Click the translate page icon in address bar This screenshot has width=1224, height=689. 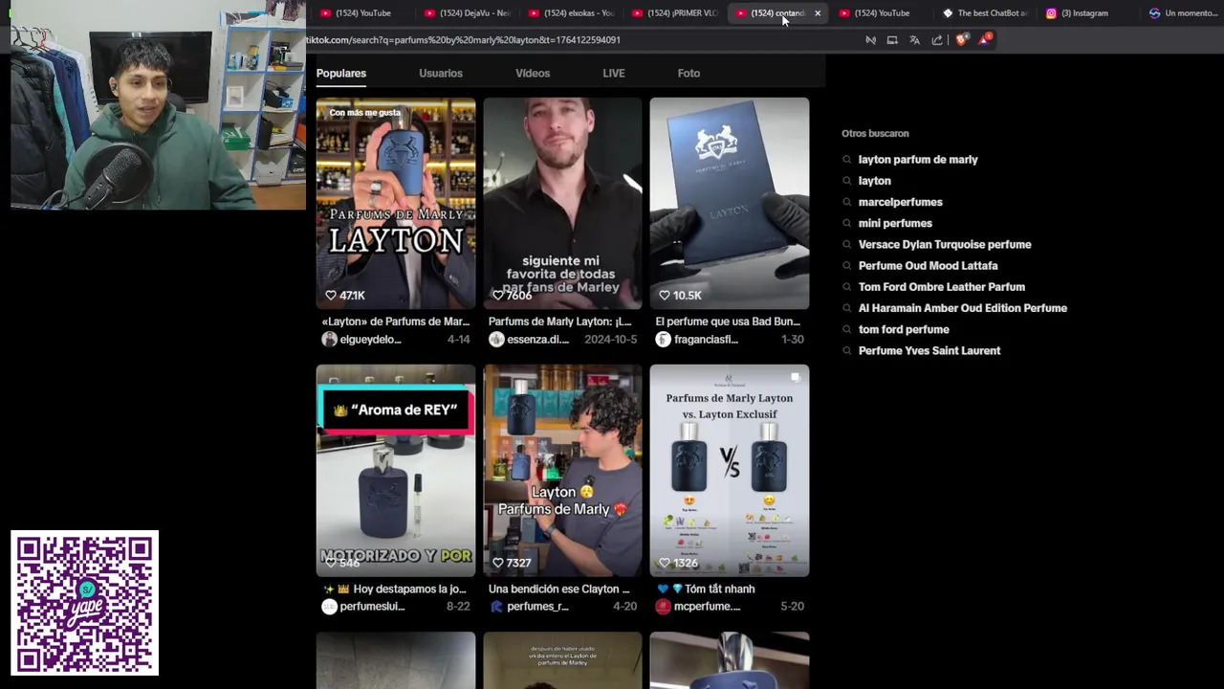tap(914, 40)
